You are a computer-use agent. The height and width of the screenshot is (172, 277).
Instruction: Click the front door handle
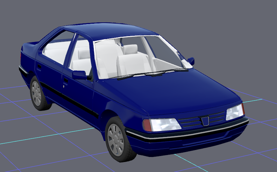click(66, 80)
